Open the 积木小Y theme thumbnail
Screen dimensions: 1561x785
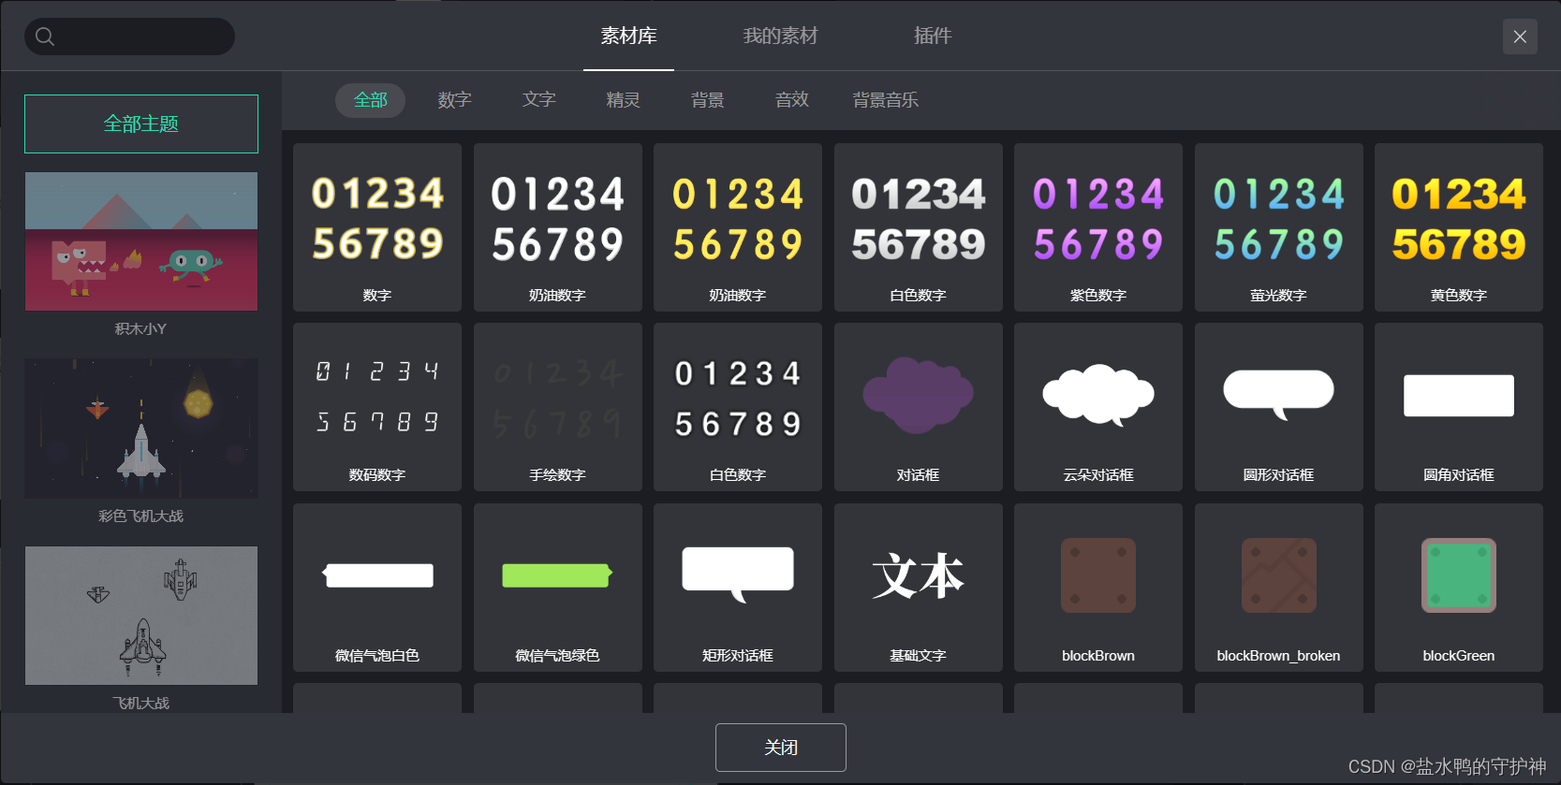pyautogui.click(x=141, y=241)
